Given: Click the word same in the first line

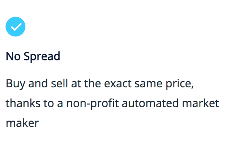Looking at the screenshot, I should click(x=148, y=84).
